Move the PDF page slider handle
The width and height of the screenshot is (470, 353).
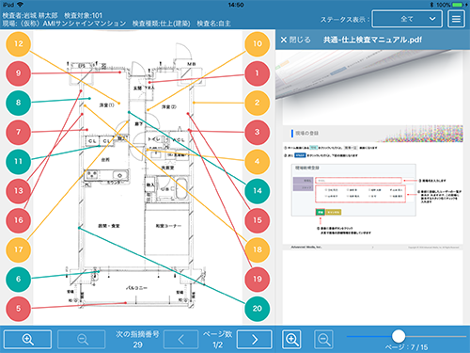pos(399,336)
